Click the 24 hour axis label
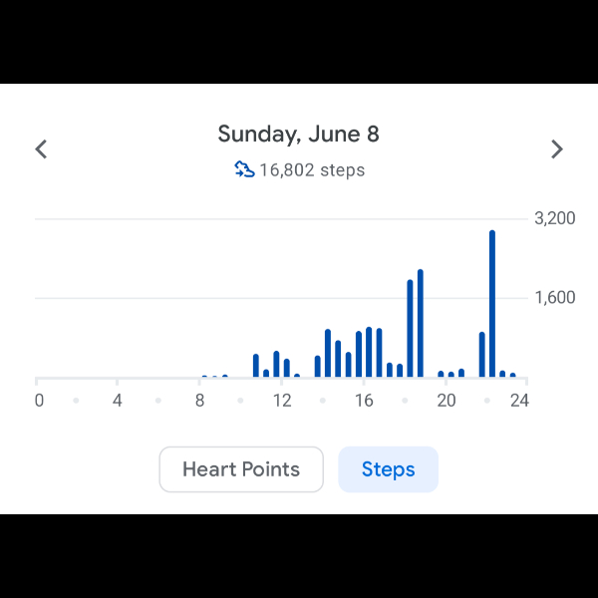Screen dimensions: 598x598 519,401
